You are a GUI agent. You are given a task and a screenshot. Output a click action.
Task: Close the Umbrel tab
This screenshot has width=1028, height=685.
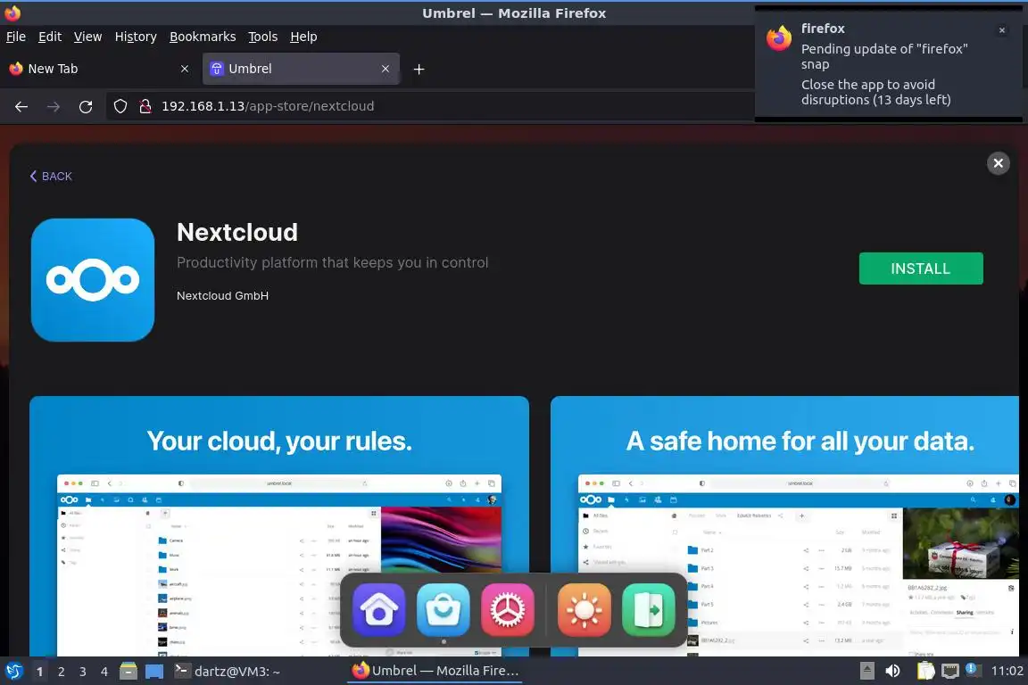click(x=385, y=69)
